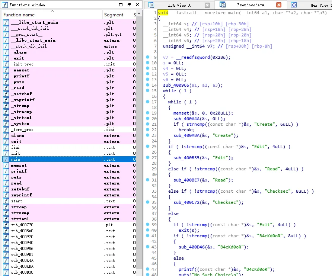Viewport: 332px width, 276px height.
Task: Select sub_4009D1 in the function list
Action: pos(69,255)
